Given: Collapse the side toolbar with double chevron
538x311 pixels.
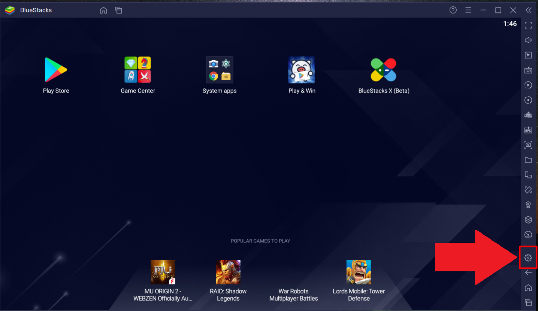Looking at the screenshot, I should pos(528,10).
